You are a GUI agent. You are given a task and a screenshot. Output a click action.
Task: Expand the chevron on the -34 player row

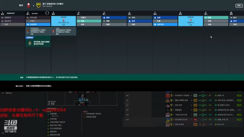coord(192,105)
